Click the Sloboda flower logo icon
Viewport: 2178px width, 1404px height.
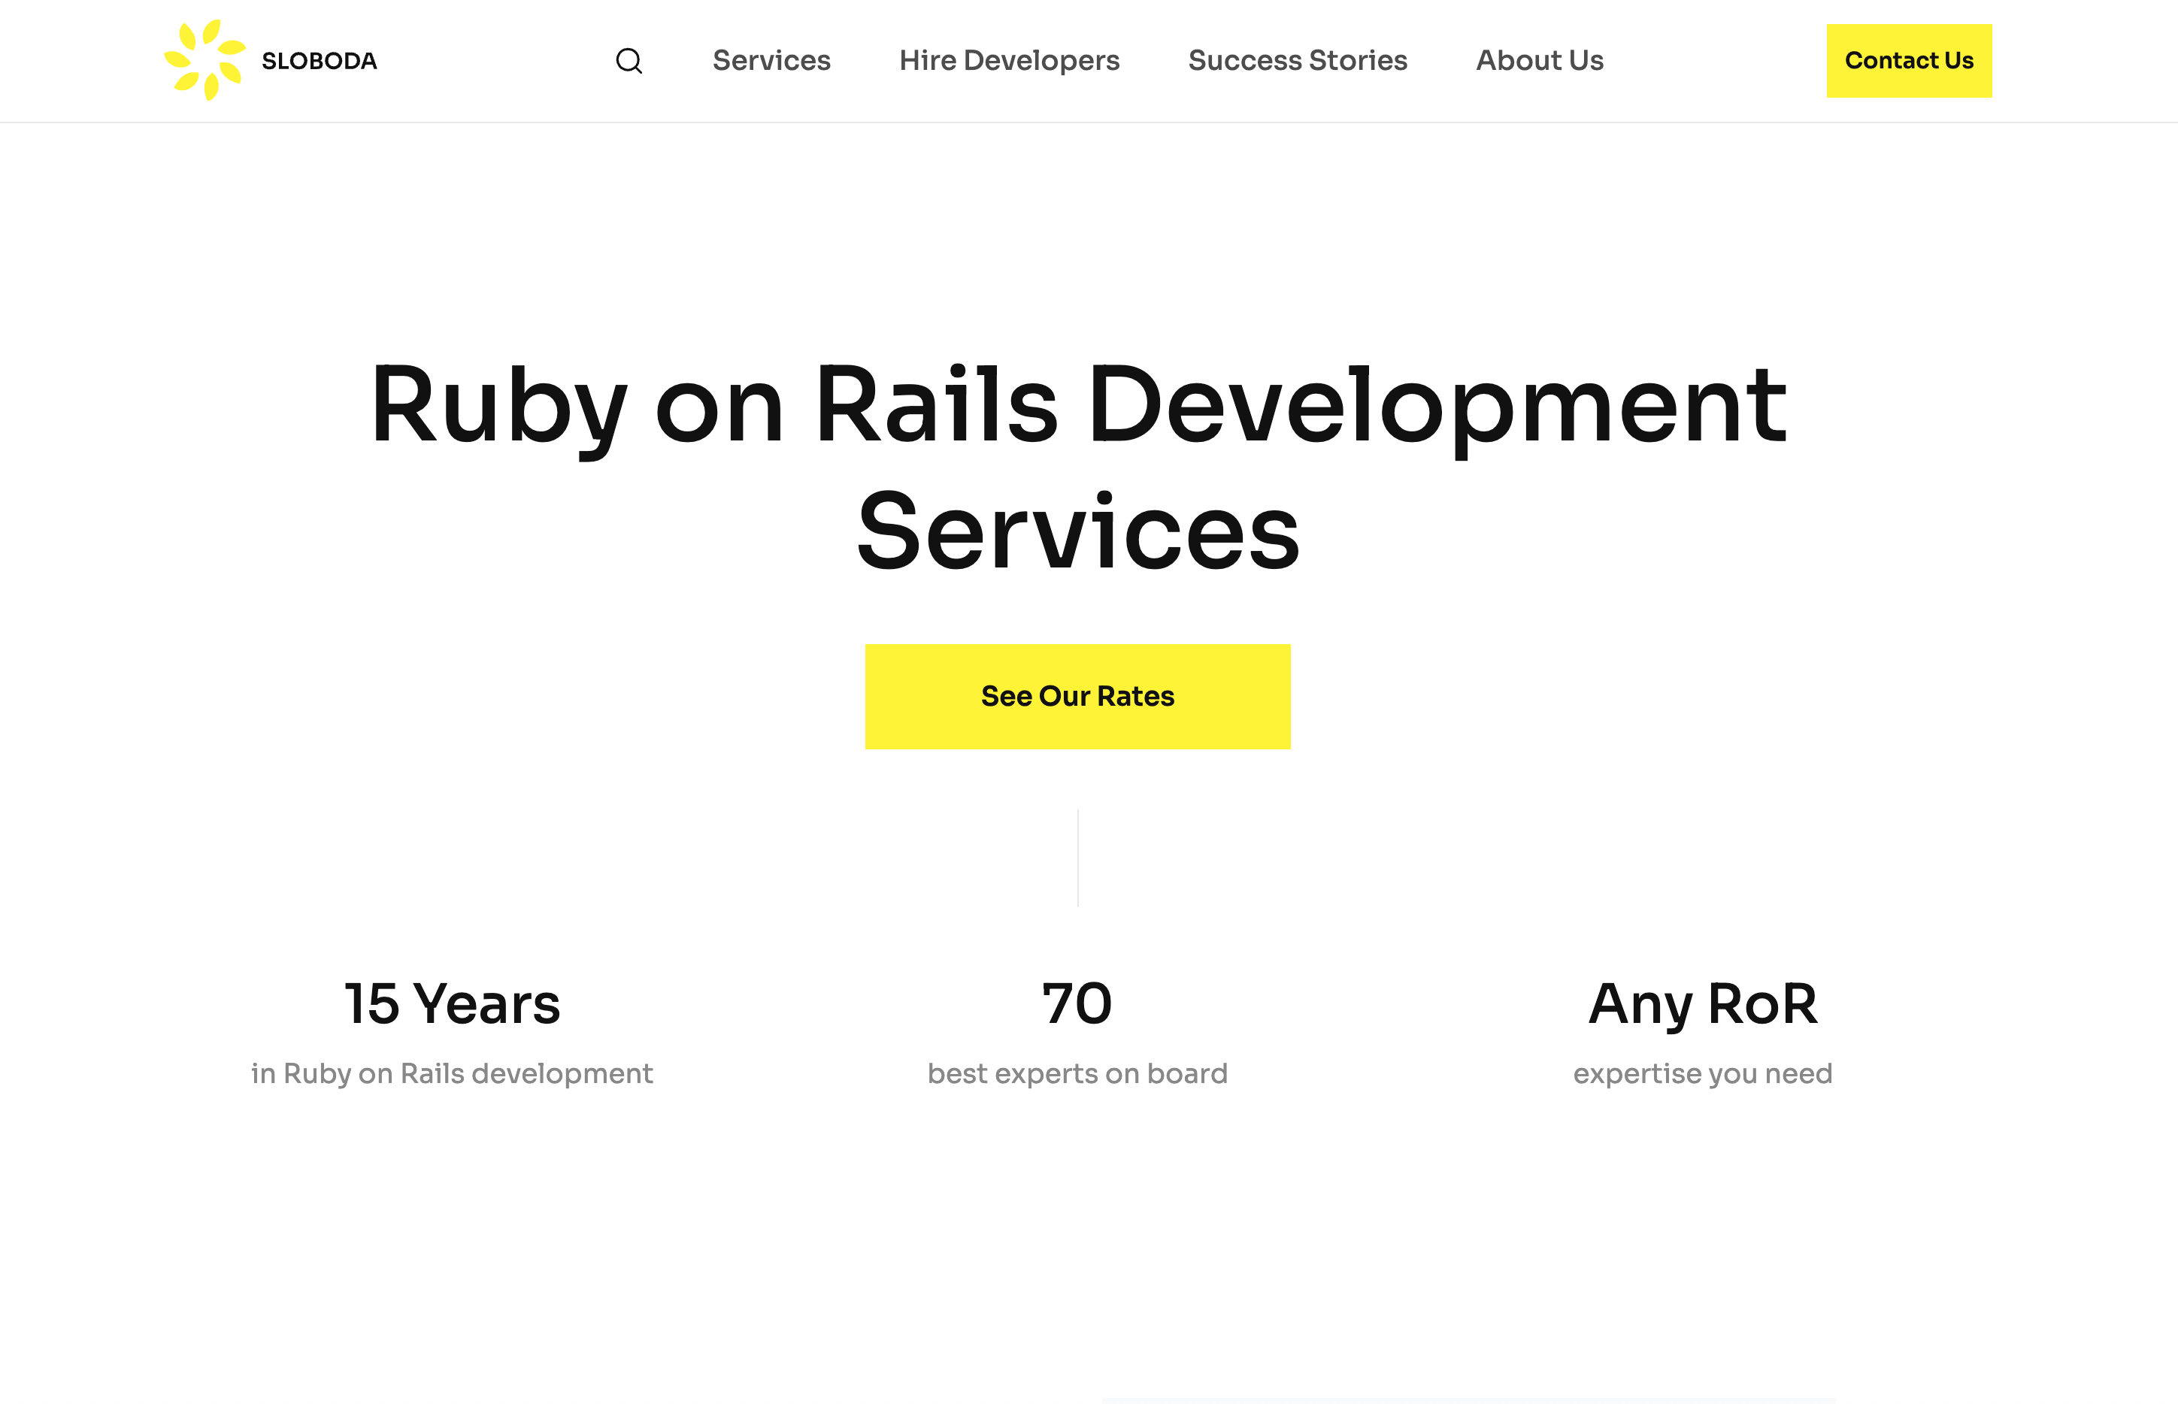[x=205, y=60]
